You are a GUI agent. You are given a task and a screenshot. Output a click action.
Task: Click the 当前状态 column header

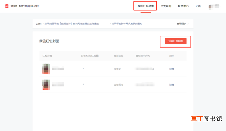(119, 56)
